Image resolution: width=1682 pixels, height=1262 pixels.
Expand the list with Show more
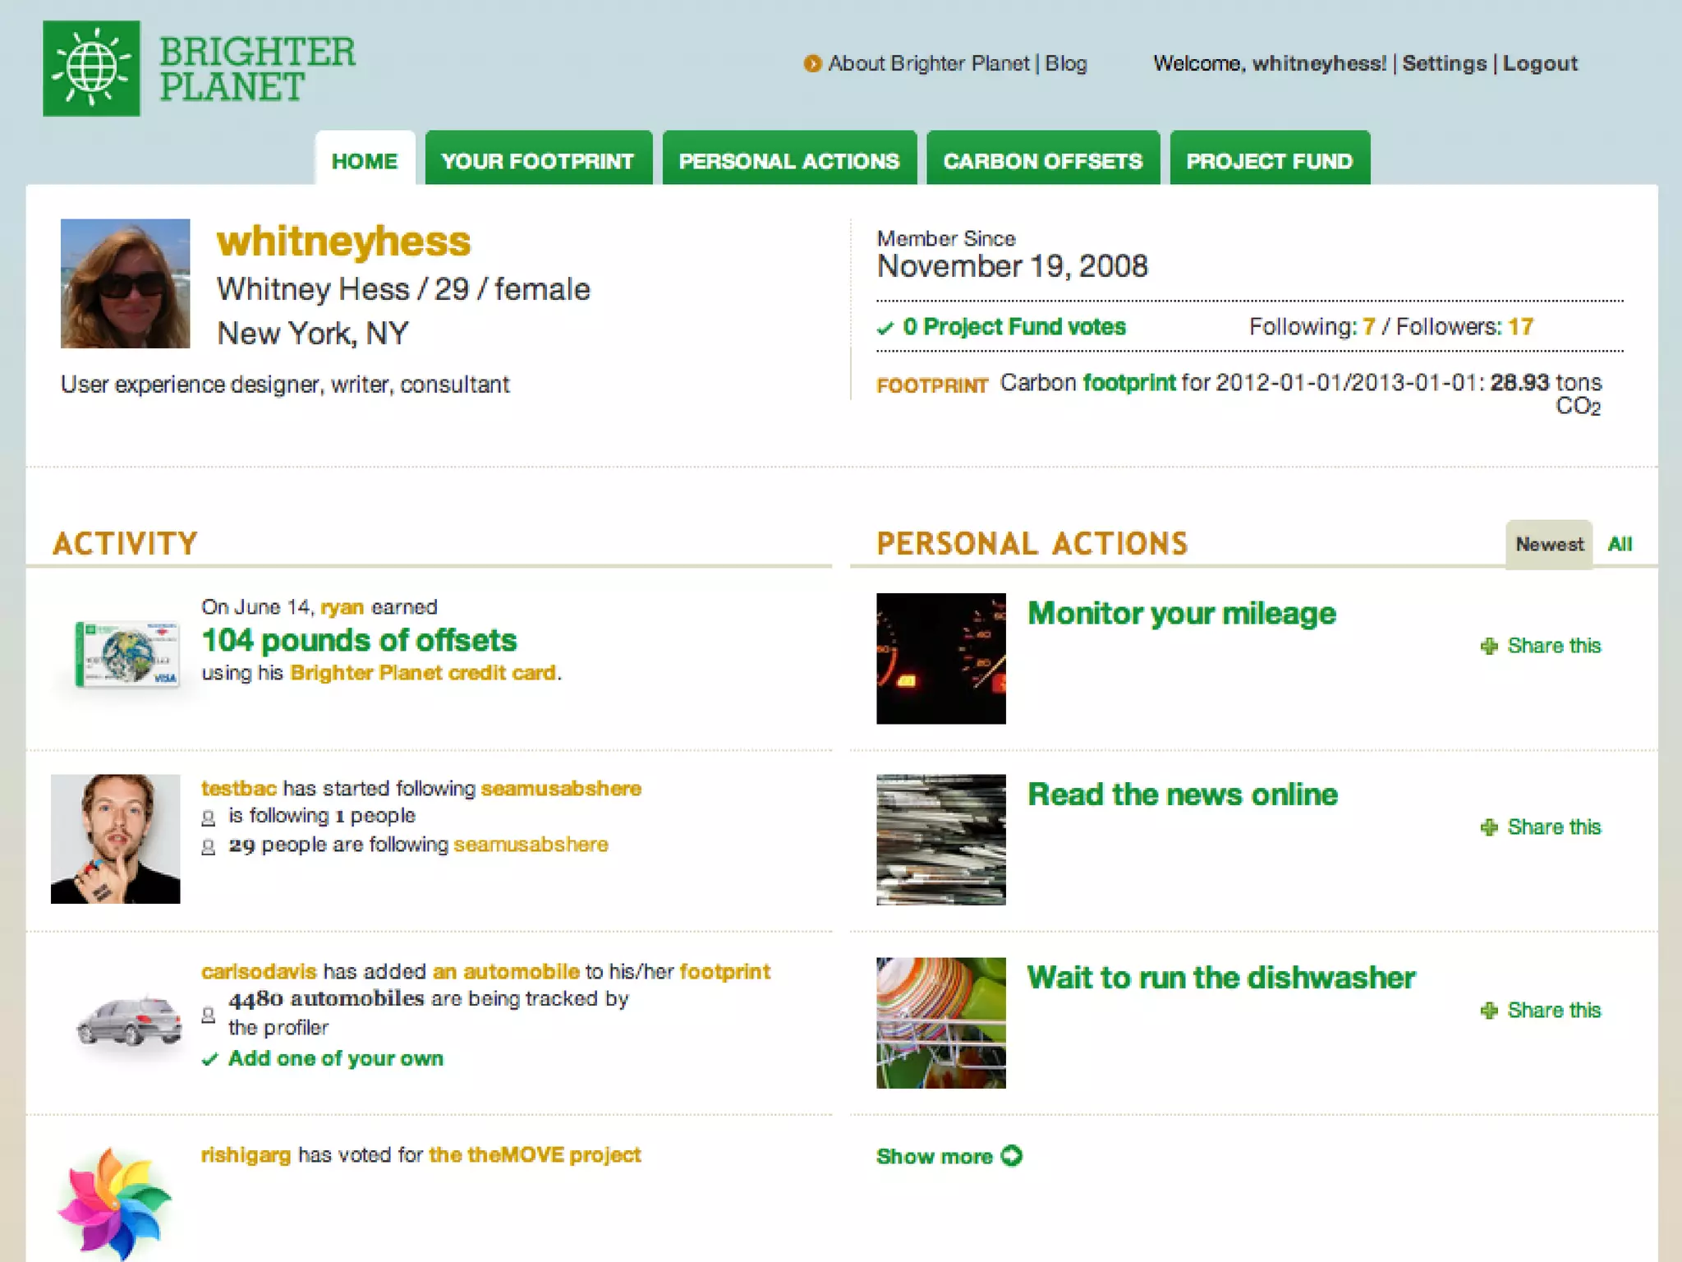pos(935,1156)
